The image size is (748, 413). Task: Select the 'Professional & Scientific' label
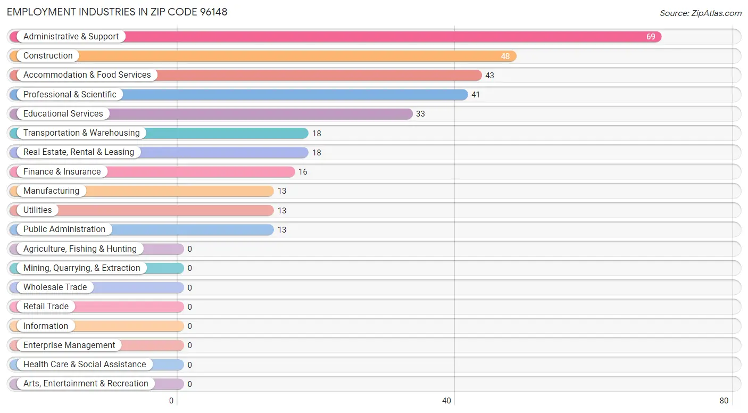(x=70, y=95)
